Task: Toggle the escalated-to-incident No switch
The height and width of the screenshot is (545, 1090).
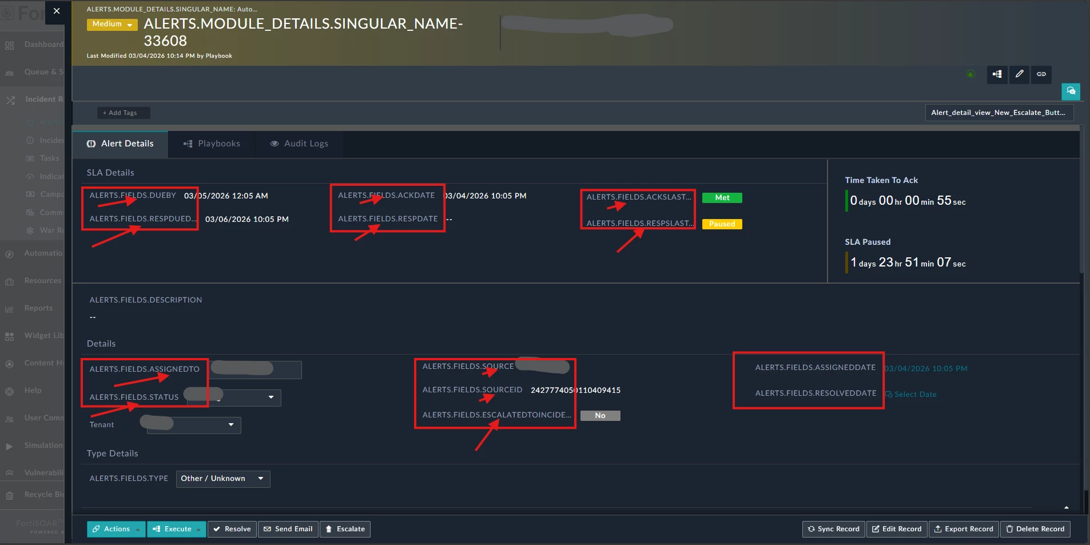Action: coord(600,416)
